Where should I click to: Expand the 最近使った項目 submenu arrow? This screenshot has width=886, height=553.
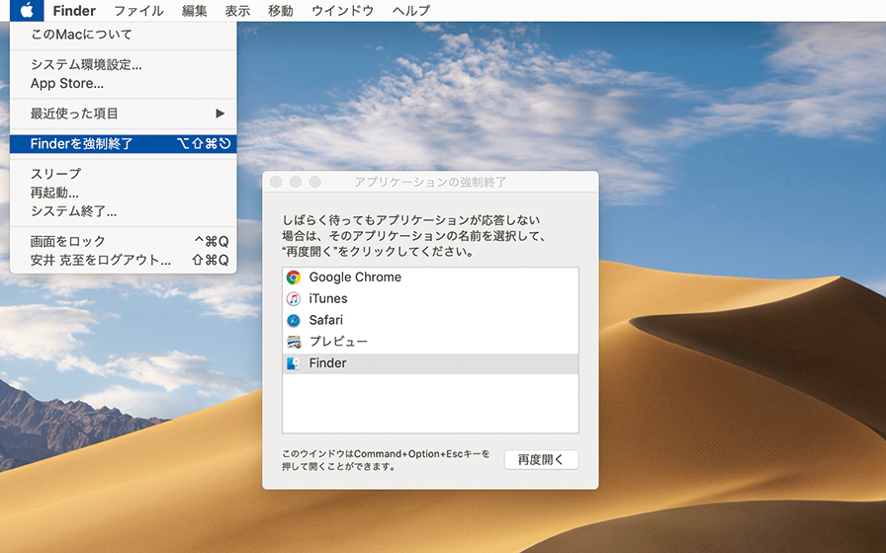[x=221, y=114]
